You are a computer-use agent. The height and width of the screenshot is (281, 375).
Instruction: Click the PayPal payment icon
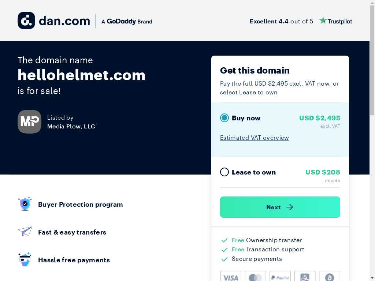point(280,277)
